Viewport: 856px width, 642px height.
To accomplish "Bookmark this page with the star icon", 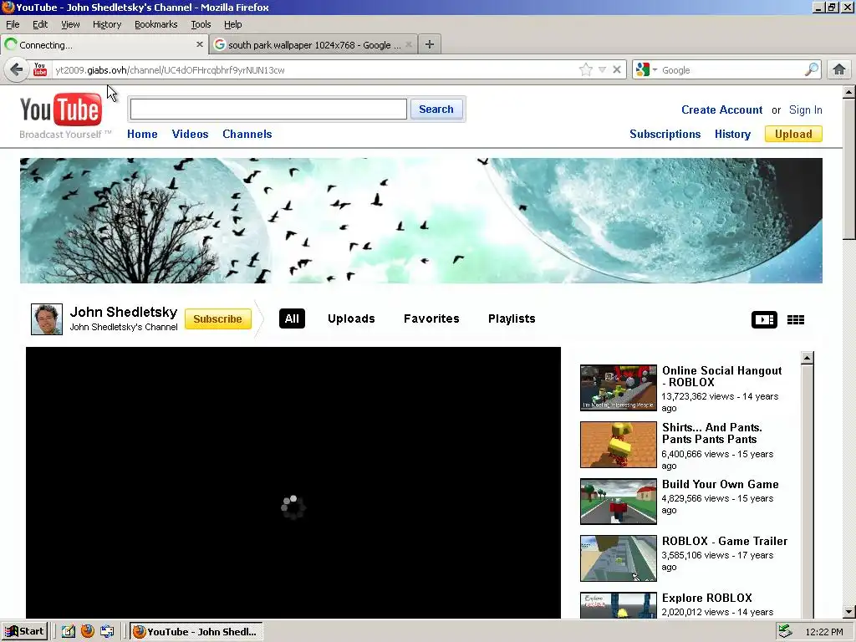I will click(x=586, y=70).
